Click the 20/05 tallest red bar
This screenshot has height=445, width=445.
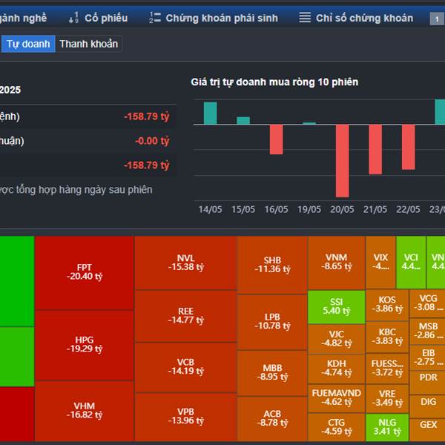342,161
